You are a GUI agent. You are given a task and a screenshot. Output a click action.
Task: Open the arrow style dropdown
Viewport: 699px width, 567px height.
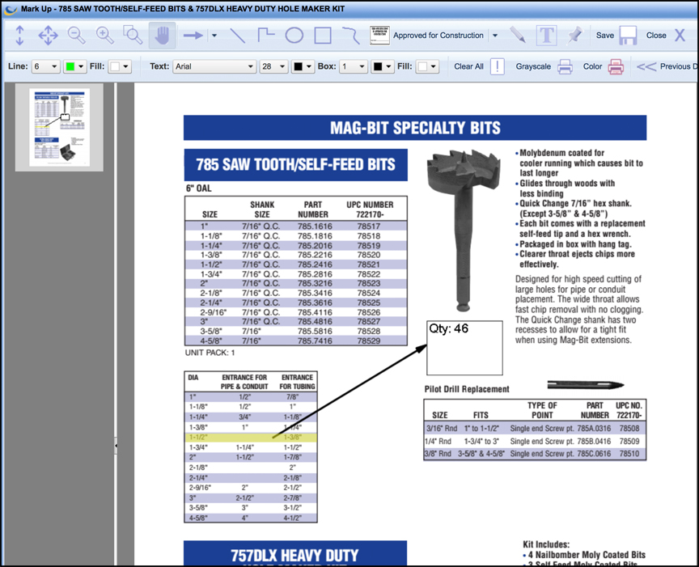[214, 36]
